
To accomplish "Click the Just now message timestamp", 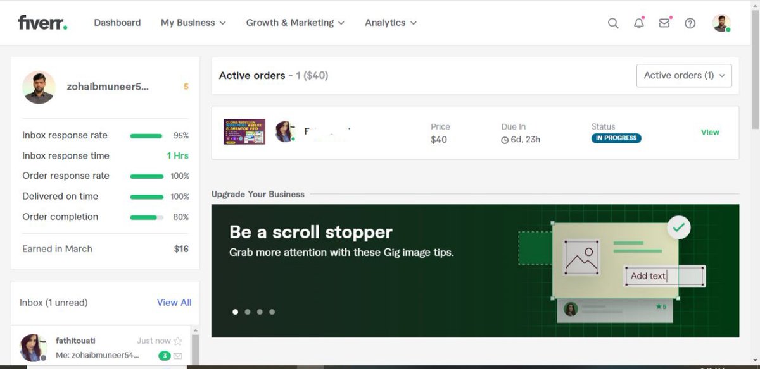I will [x=154, y=341].
